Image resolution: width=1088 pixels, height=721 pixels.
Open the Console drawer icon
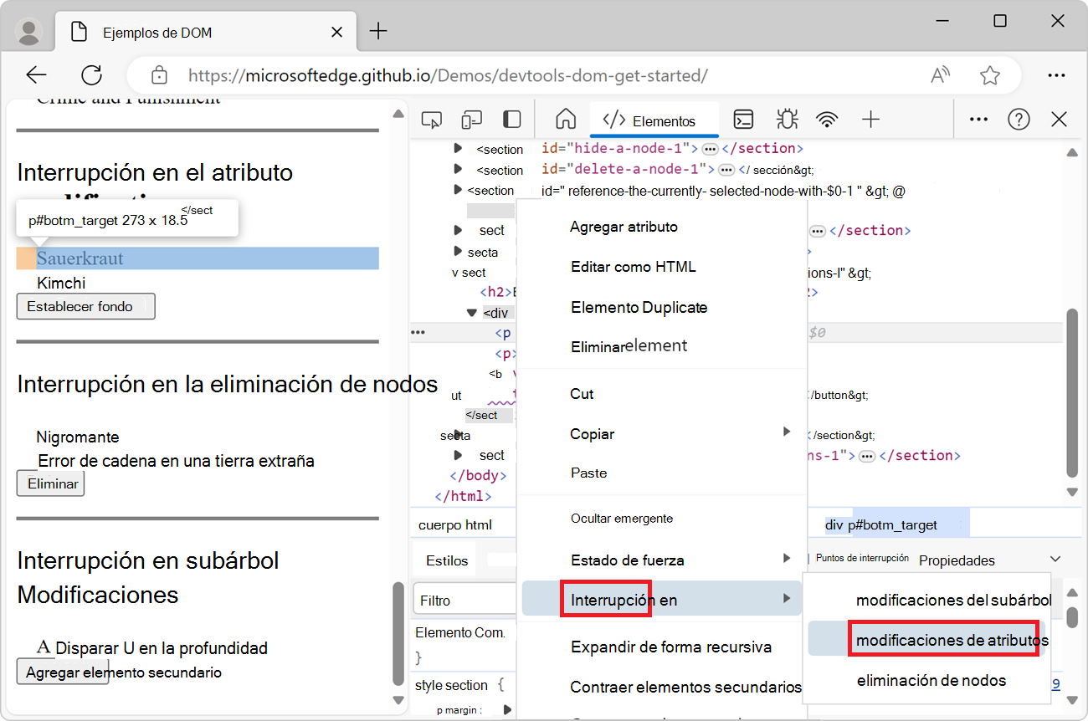tap(743, 119)
